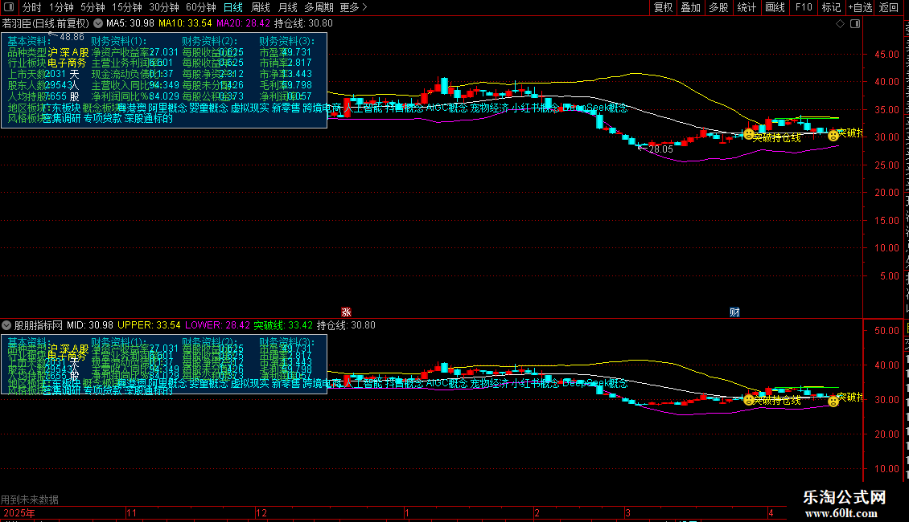Click the 28.05 low price annotation

click(x=661, y=149)
